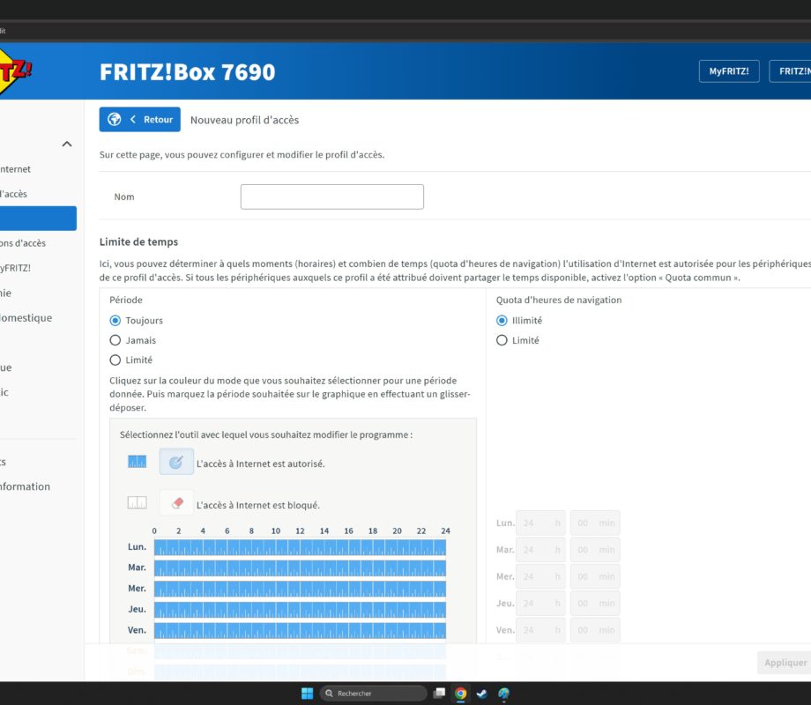Click the globe icon in the Retour button
This screenshot has height=705, width=811.
pos(115,120)
